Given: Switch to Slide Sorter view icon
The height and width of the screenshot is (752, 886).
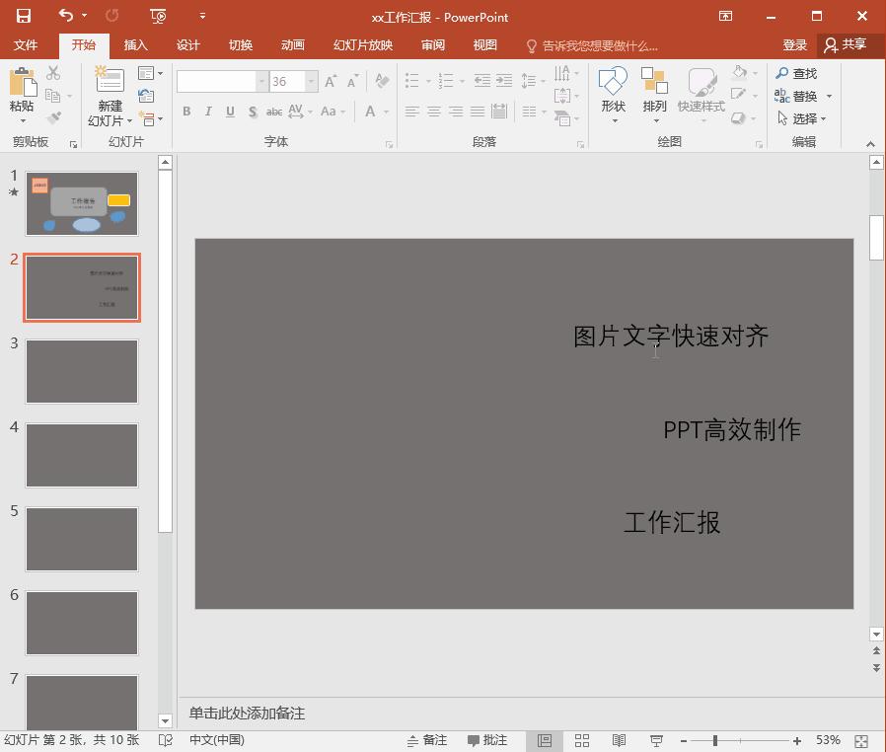Looking at the screenshot, I should 582,739.
